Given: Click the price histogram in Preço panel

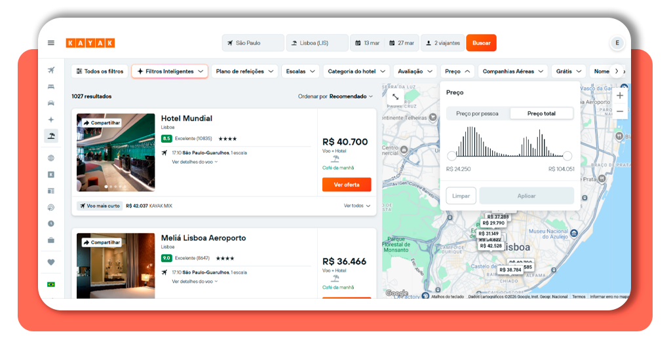Looking at the screenshot, I should pos(509,141).
